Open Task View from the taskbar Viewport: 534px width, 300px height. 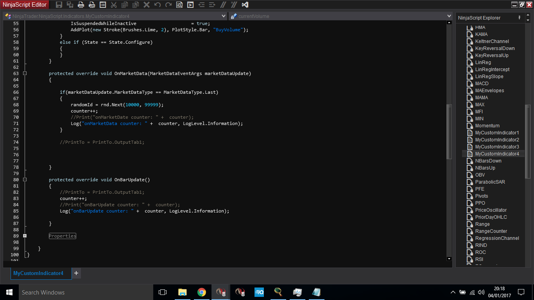point(163,292)
